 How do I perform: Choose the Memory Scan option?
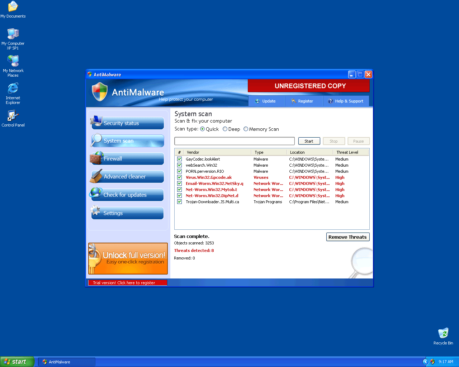[x=246, y=129]
